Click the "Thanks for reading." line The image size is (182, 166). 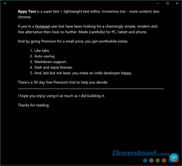[x=34, y=105]
